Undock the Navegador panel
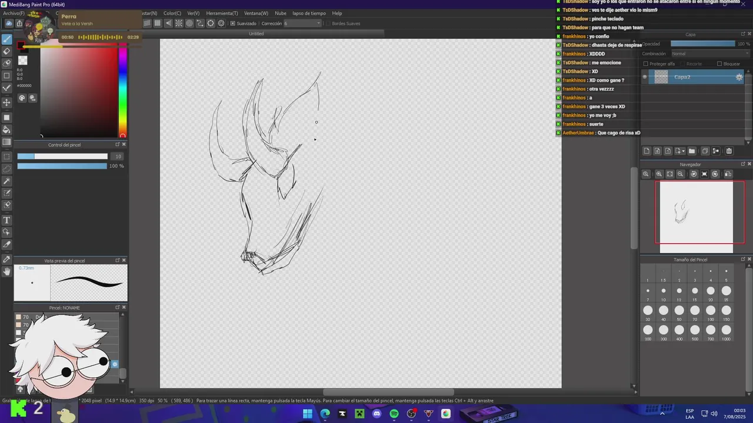Viewport: 753px width, 423px height. pyautogui.click(x=742, y=164)
